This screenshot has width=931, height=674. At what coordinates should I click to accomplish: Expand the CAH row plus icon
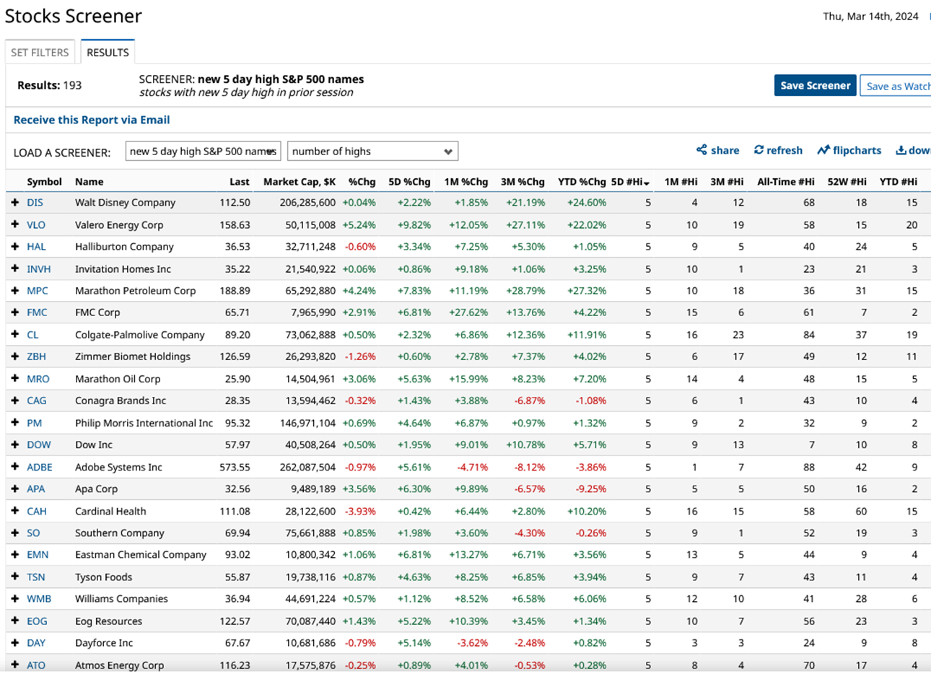(14, 511)
